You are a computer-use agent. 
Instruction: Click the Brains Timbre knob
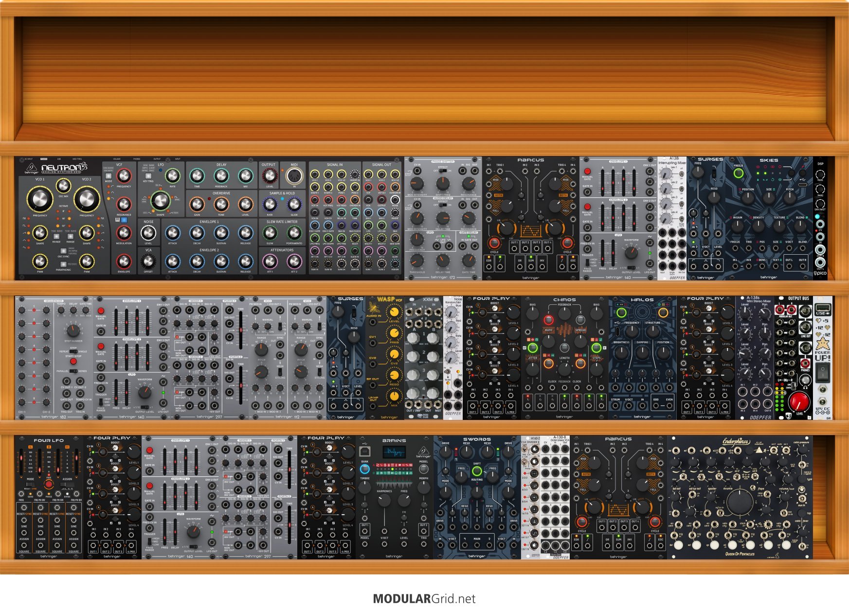tap(364, 487)
